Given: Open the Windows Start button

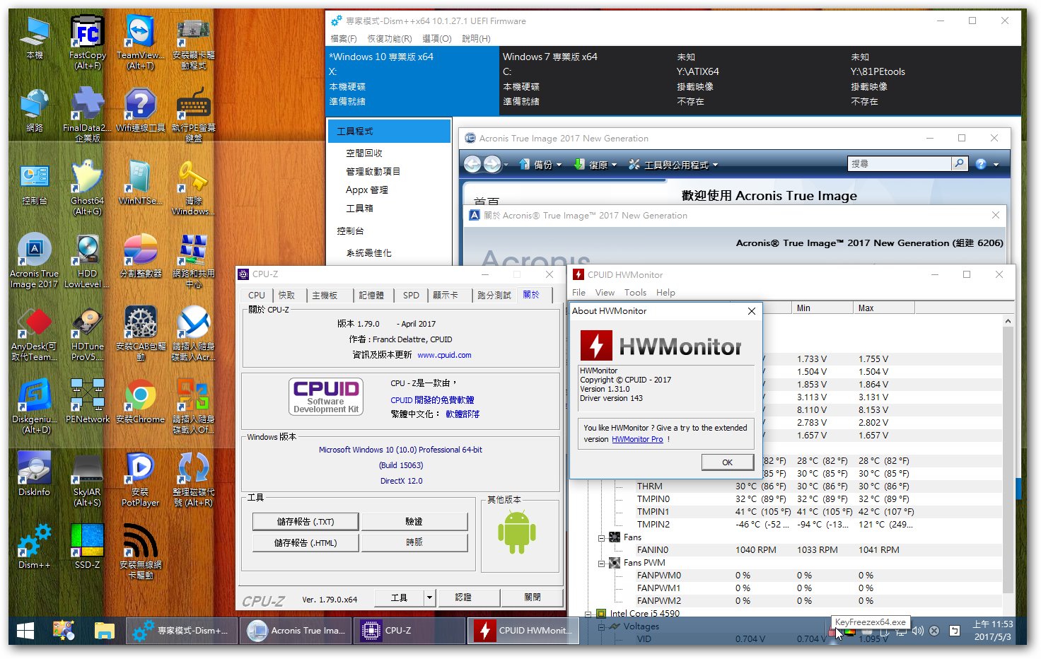Looking at the screenshot, I should [26, 630].
